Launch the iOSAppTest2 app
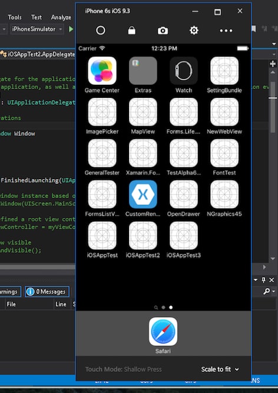The height and width of the screenshot is (393, 278). coord(143,236)
